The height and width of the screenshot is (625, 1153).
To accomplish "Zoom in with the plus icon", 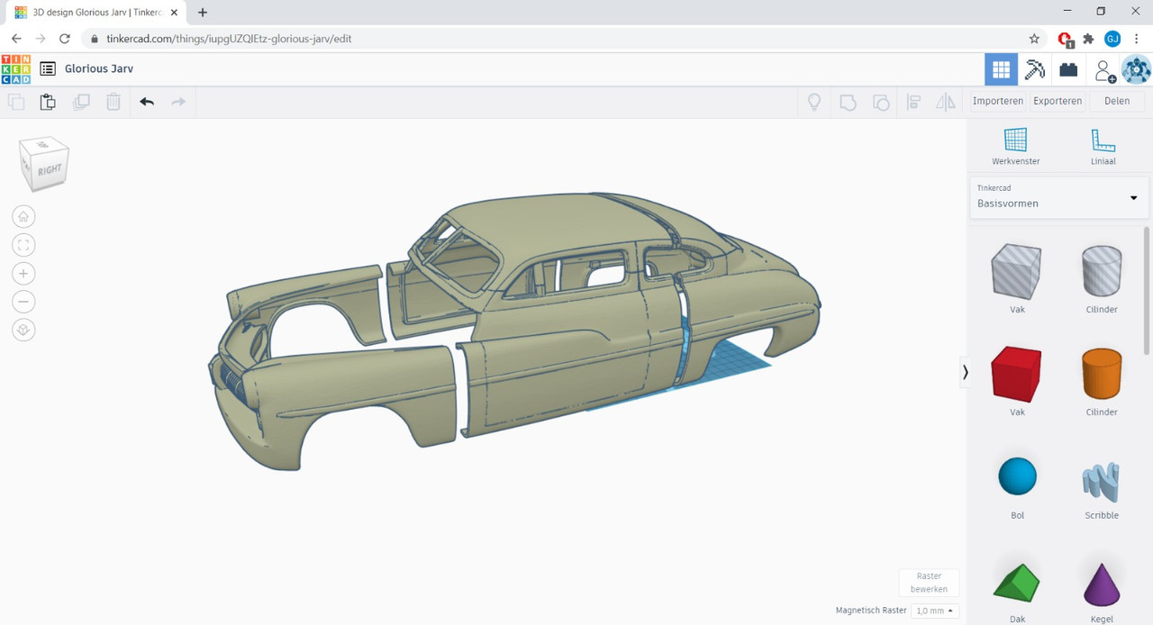I will click(24, 274).
